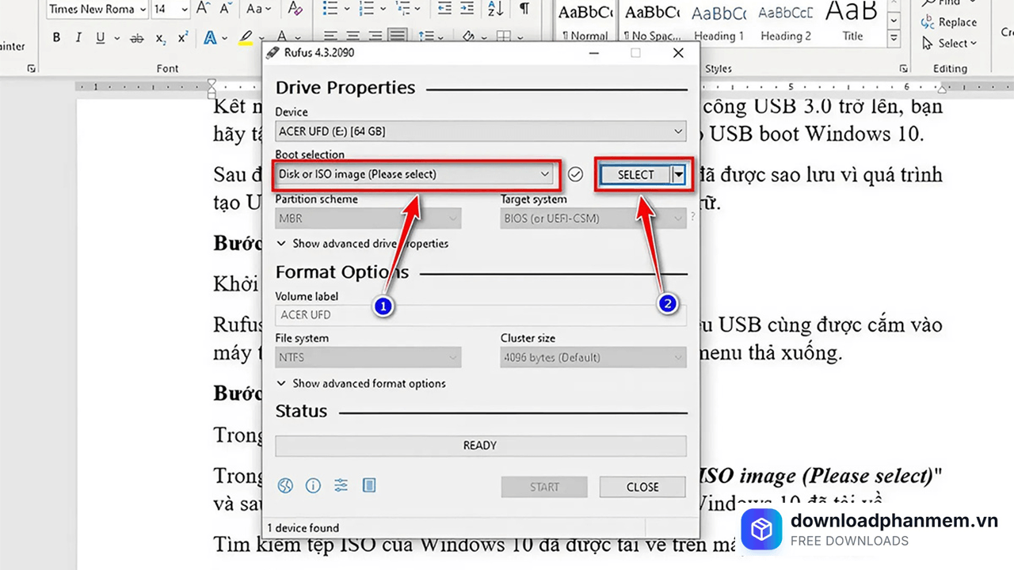Apply Italic formatting in Word

[x=78, y=38]
